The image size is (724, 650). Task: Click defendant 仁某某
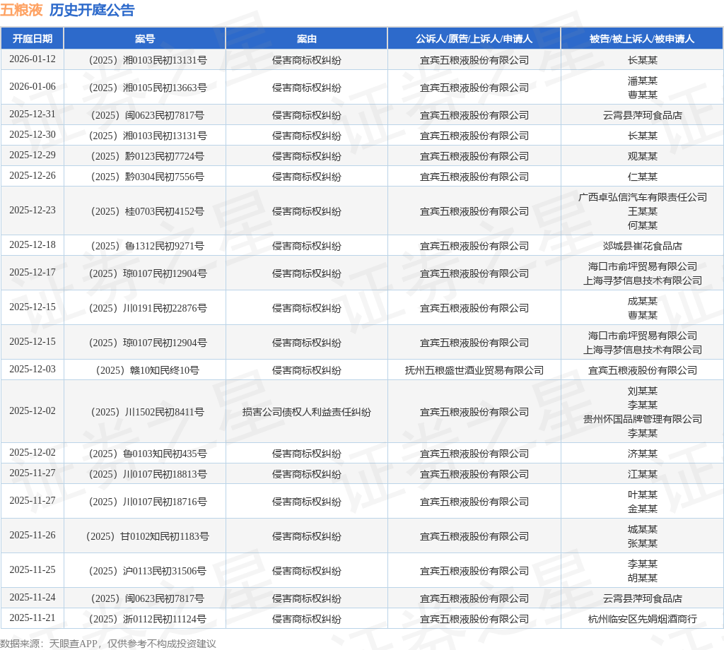[642, 177]
